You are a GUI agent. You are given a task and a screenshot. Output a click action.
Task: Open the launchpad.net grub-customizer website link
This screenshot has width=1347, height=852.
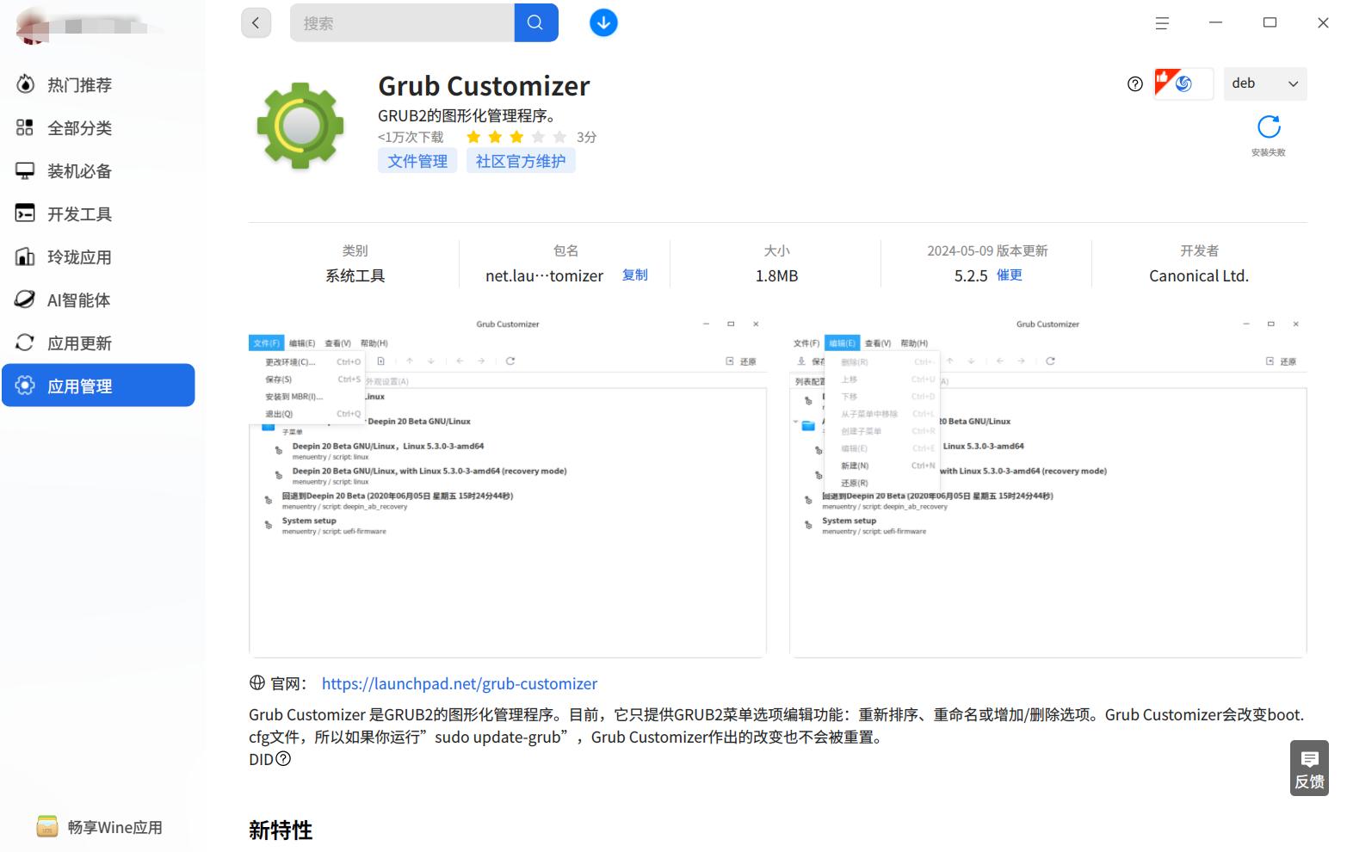tap(460, 683)
